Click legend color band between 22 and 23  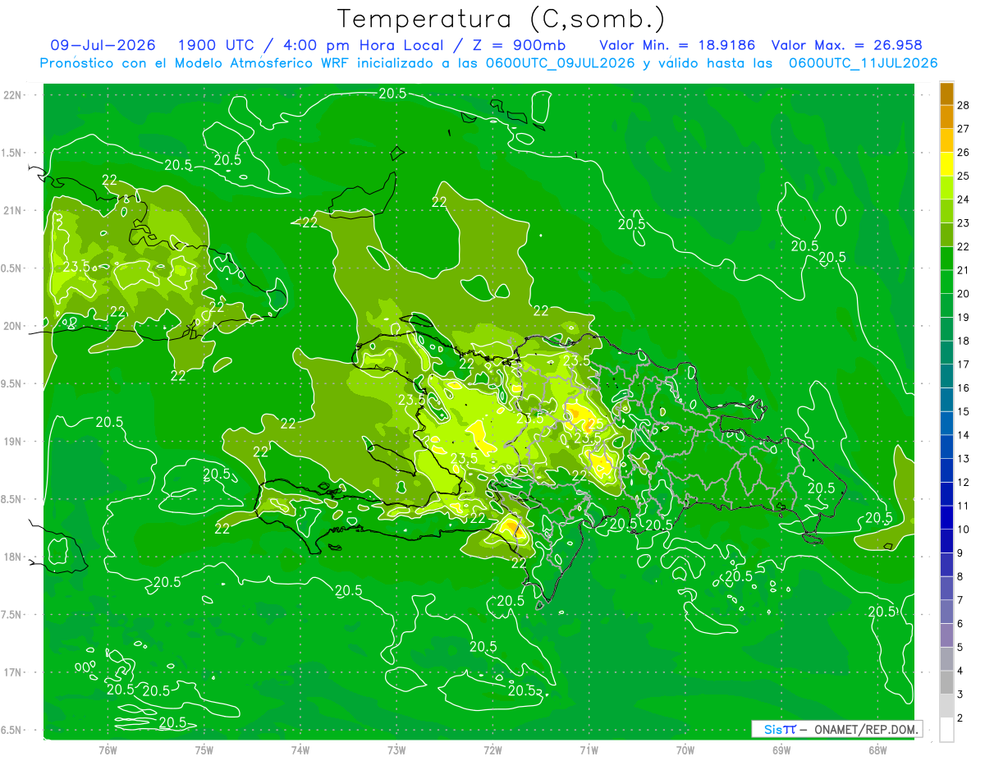click(x=946, y=235)
